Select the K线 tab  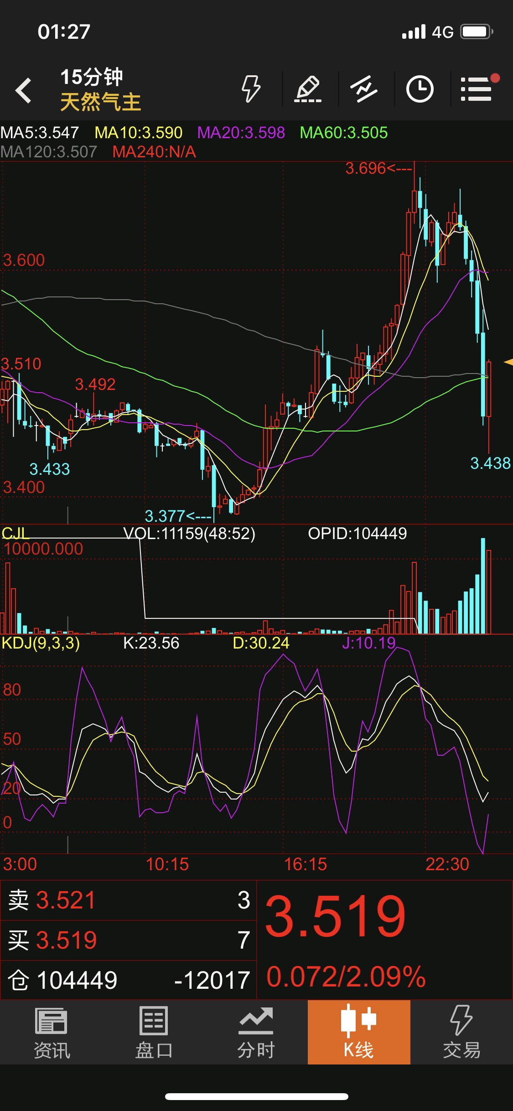click(359, 1032)
